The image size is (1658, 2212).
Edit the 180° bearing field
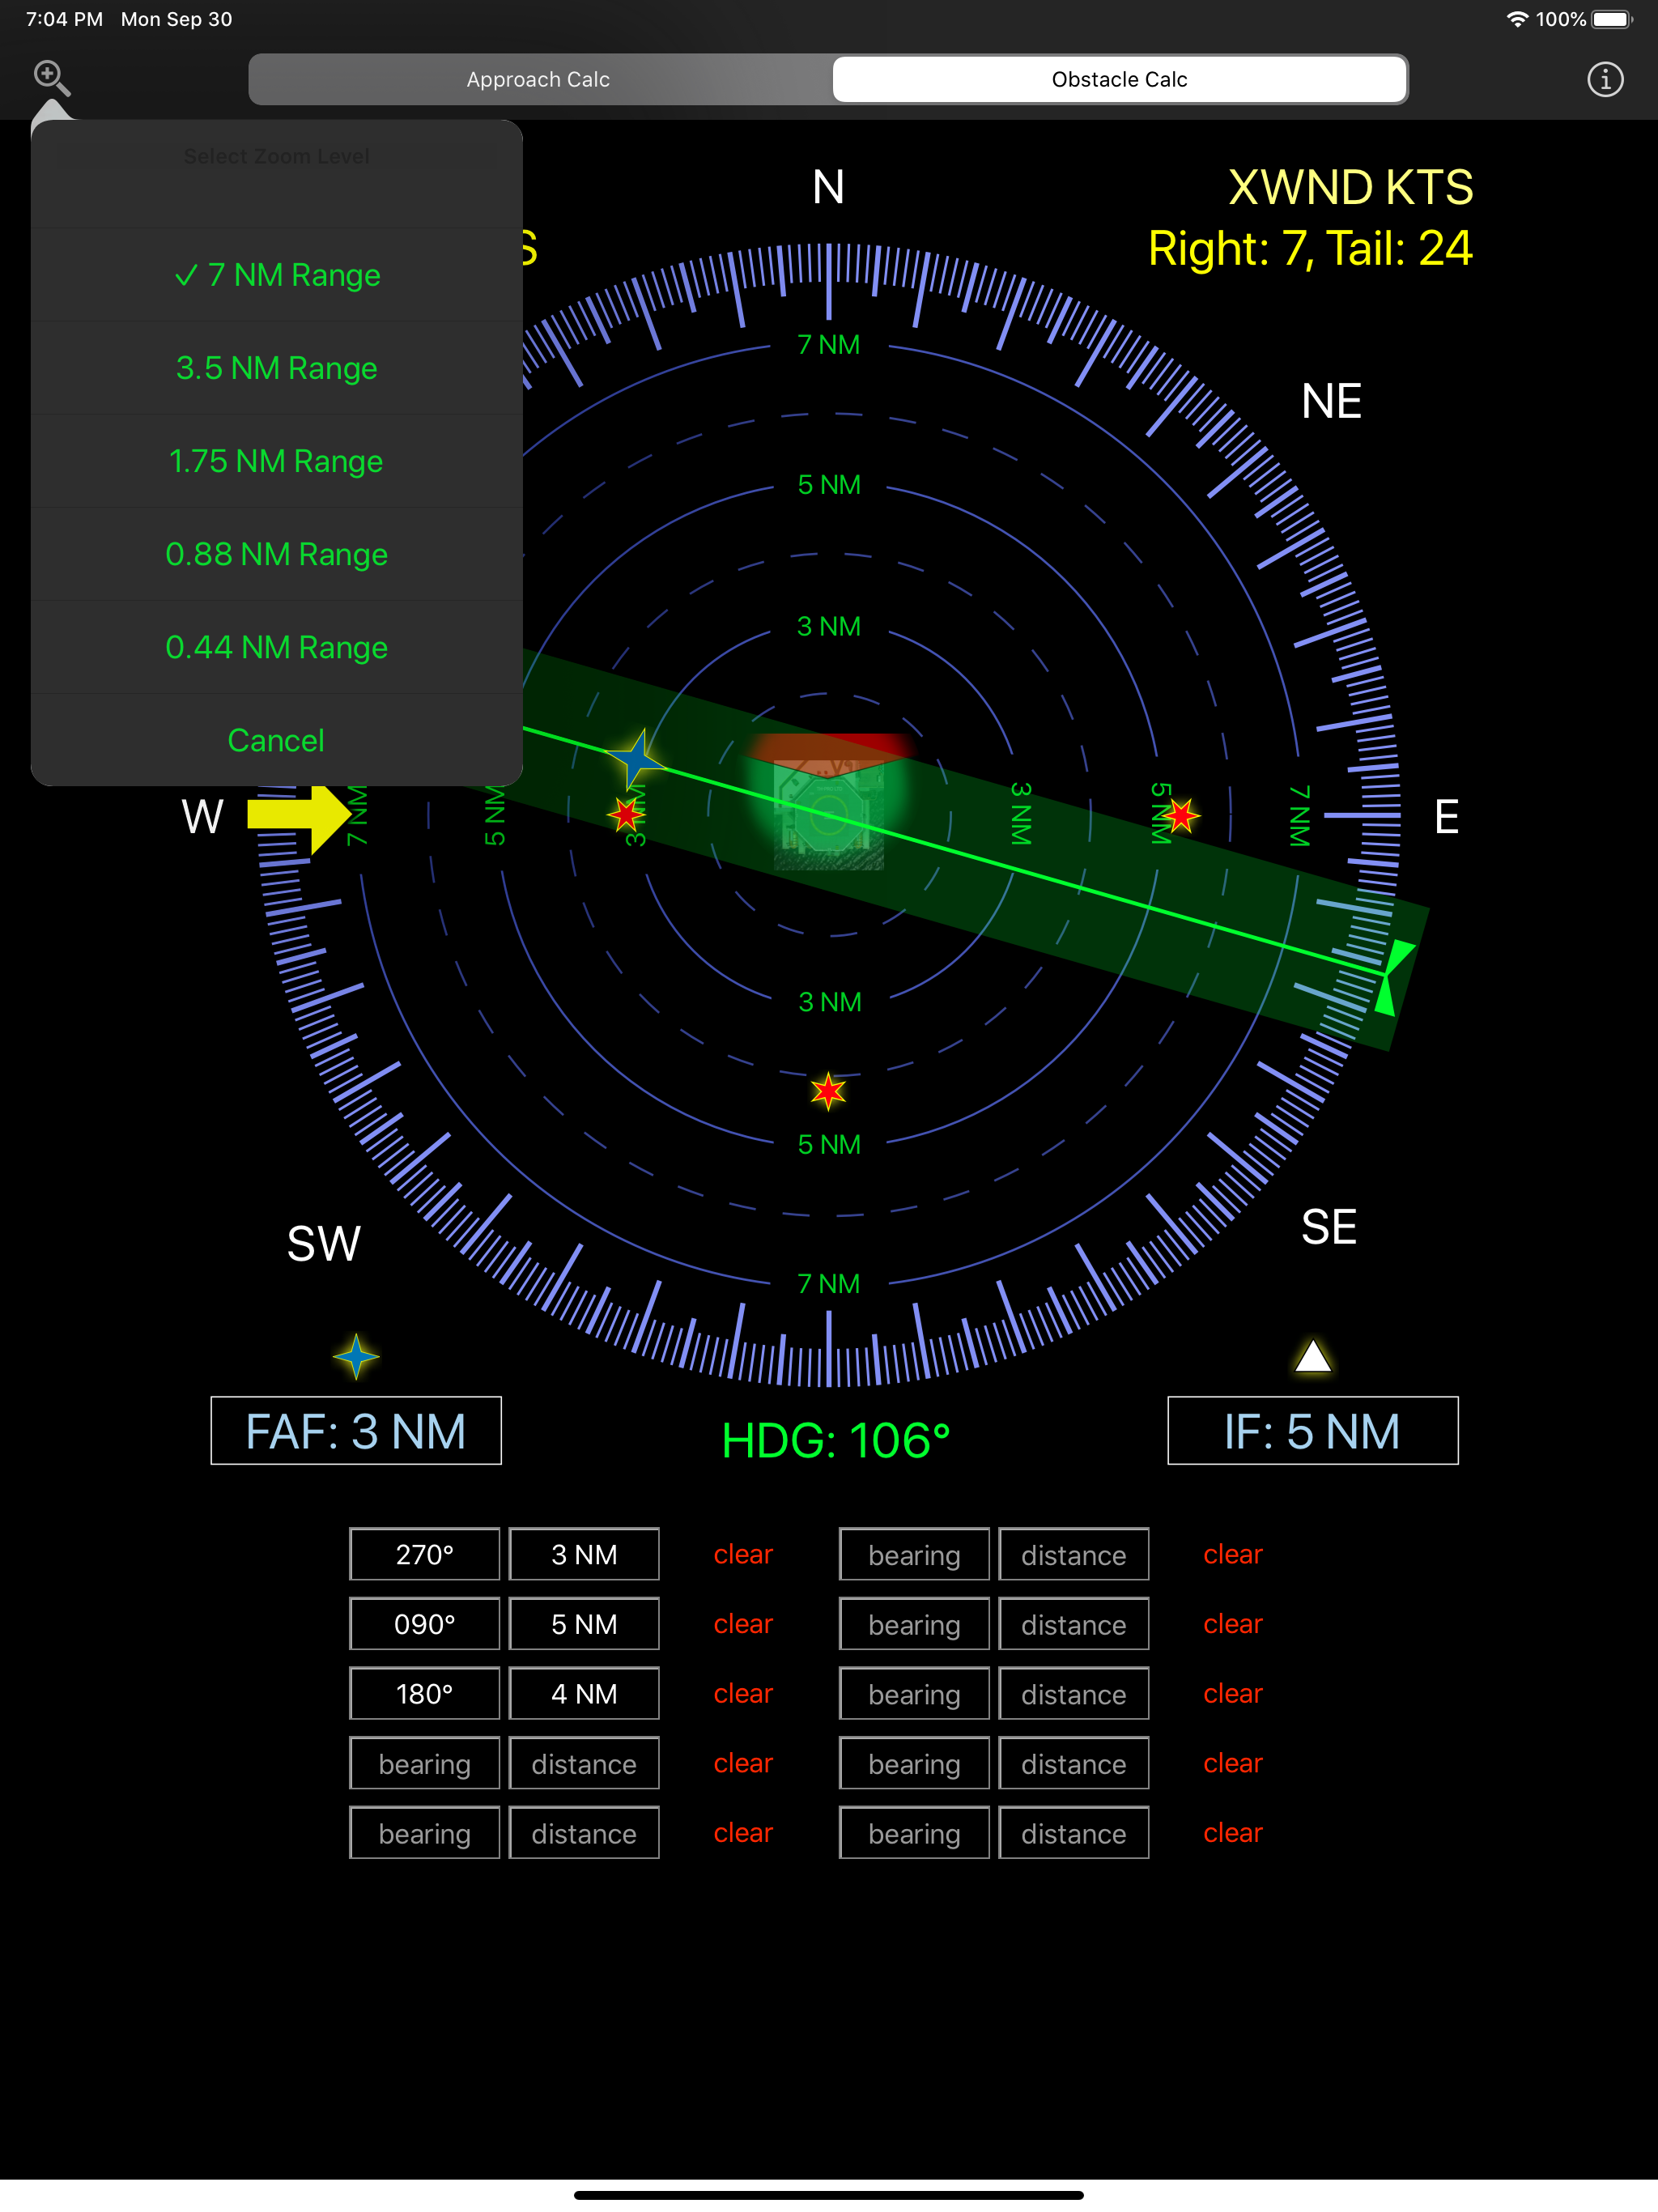tap(424, 1693)
